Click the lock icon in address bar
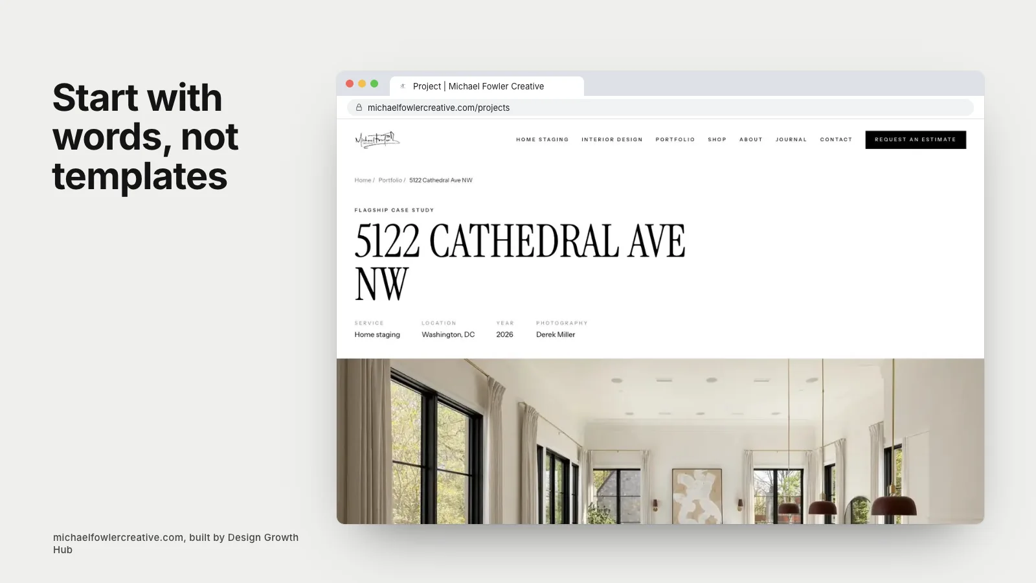 tap(359, 108)
